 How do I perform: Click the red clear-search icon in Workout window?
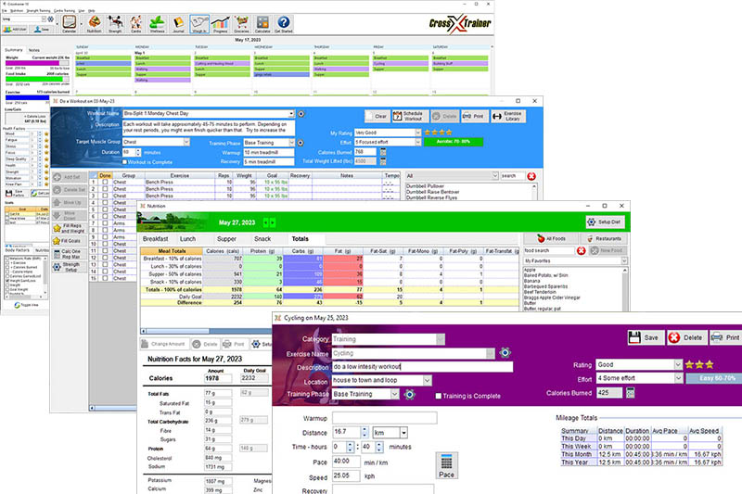point(531,176)
